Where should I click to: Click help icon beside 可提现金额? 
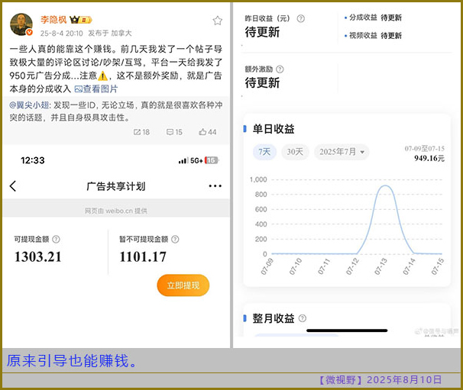tap(56, 240)
